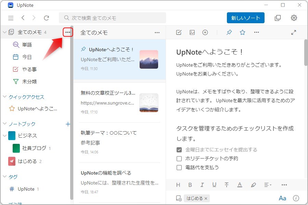Image resolution: width=308 pixels, height=205 pixels.
Task: Uncheck 金曜日までにエッセイを提出する checkbox
Action: pyautogui.click(x=179, y=150)
